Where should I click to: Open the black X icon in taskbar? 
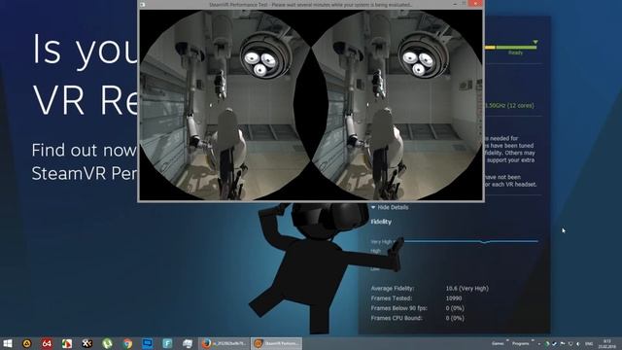[x=86, y=343]
